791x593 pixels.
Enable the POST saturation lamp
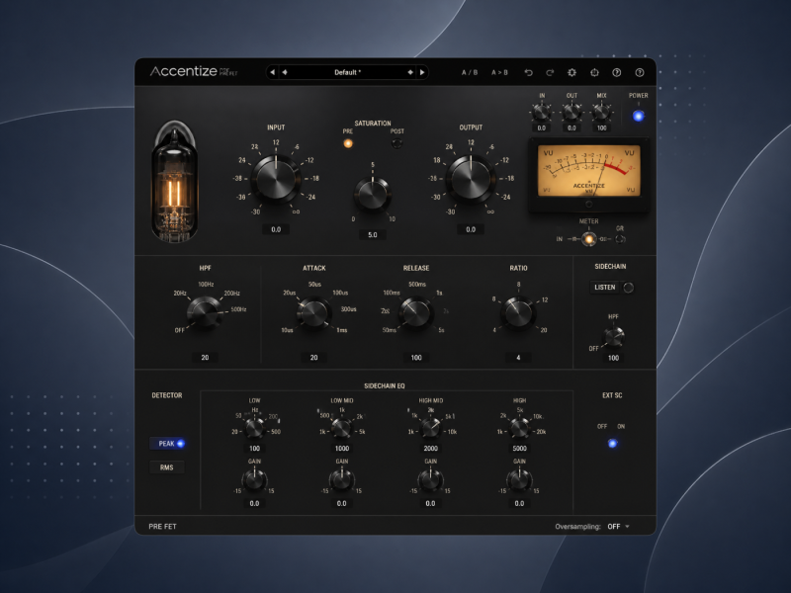(x=397, y=143)
